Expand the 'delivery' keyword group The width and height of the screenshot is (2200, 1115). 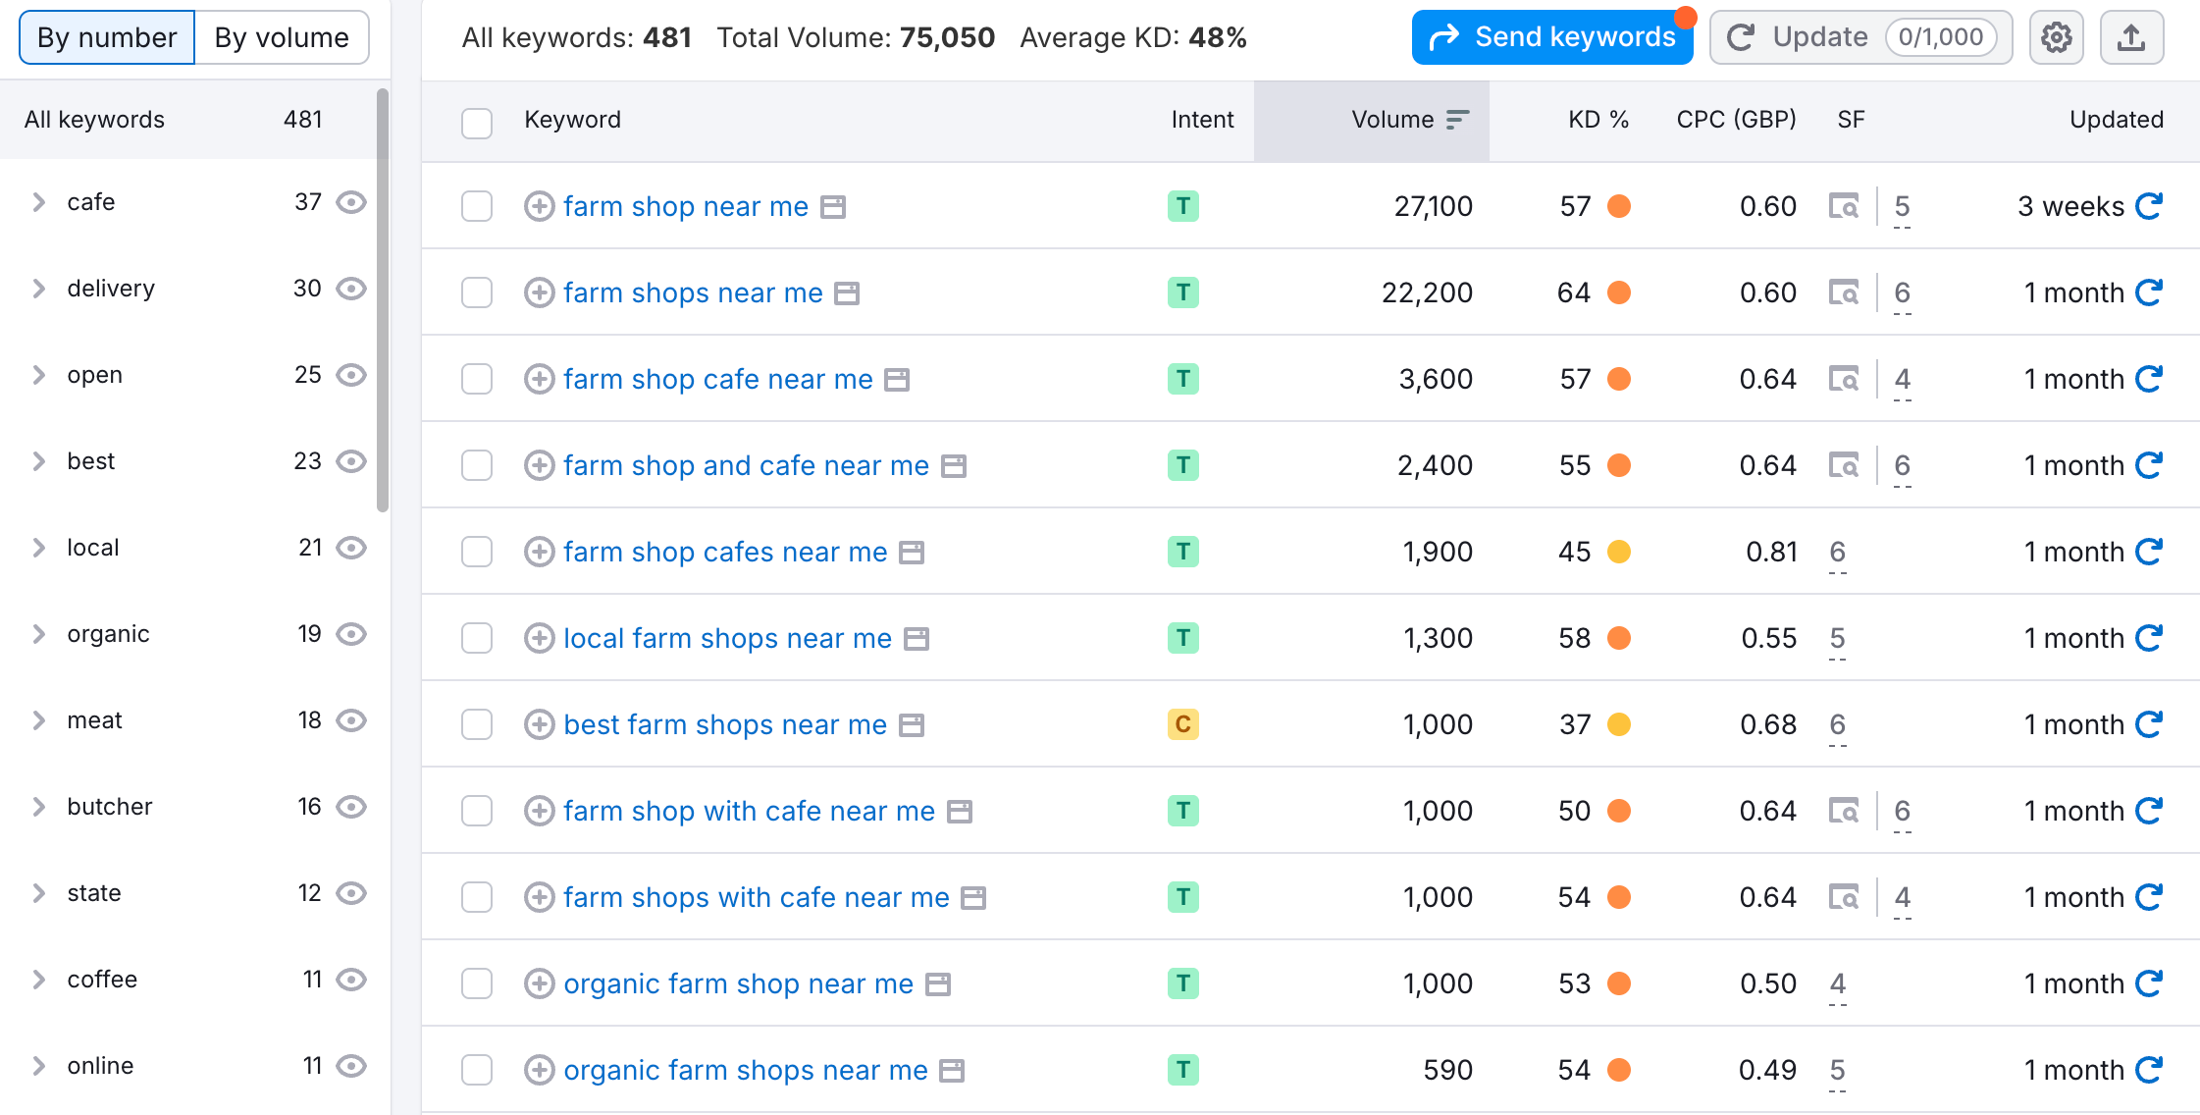click(39, 289)
